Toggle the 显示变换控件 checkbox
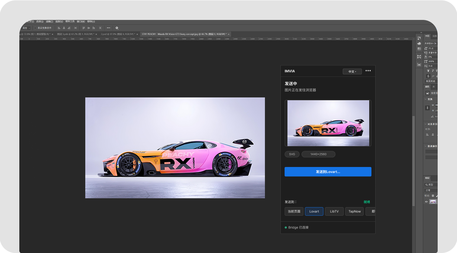The width and height of the screenshot is (457, 253). pyautogui.click(x=35, y=28)
